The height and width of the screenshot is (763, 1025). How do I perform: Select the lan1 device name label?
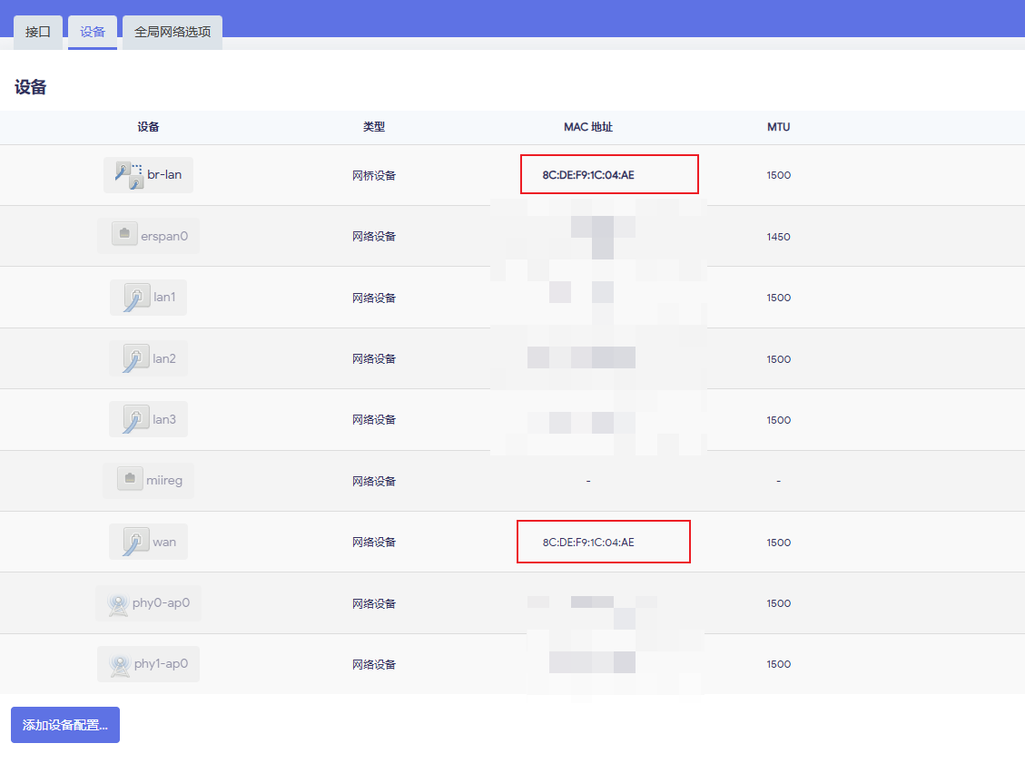coord(164,298)
